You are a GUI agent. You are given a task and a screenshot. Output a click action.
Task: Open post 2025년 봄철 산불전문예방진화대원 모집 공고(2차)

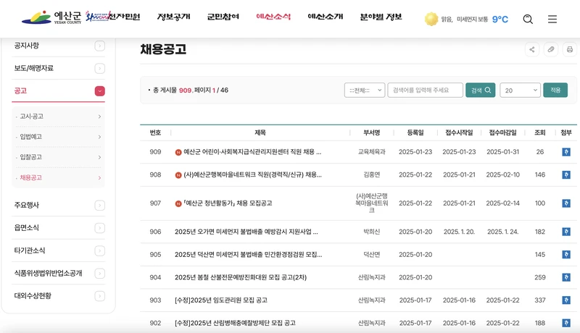tap(241, 277)
